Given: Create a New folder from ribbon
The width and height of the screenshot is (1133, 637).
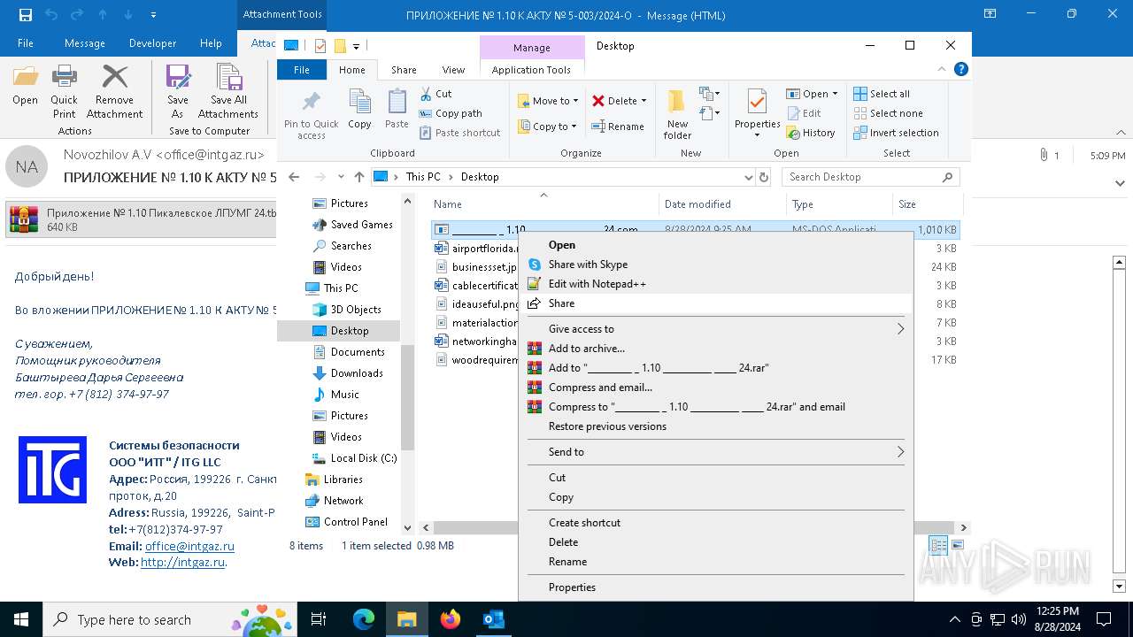Looking at the screenshot, I should point(677,114).
